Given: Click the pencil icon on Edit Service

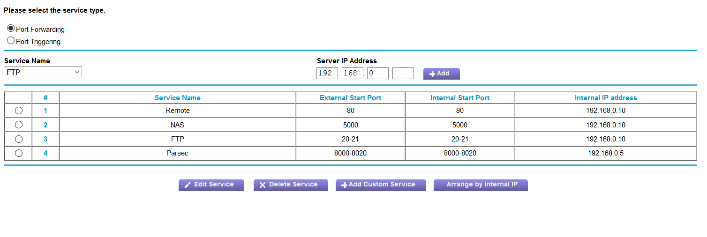Looking at the screenshot, I should click(188, 185).
